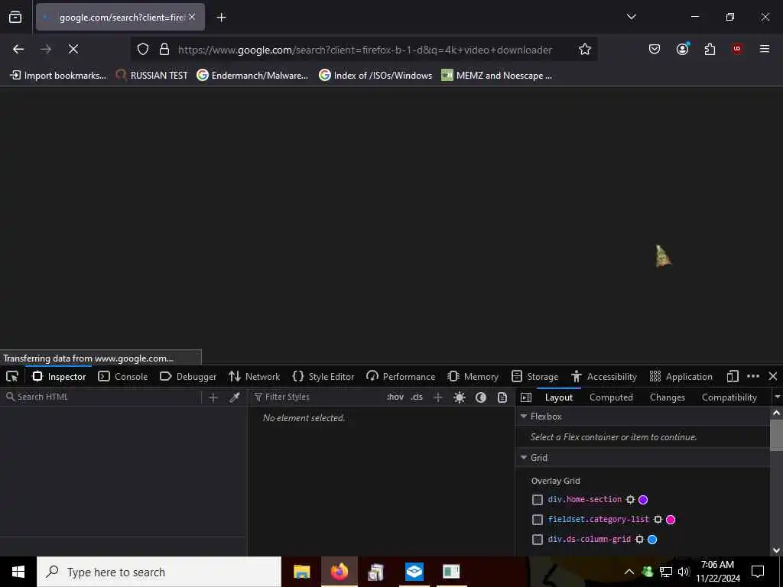Pick color from page with eyedropper

[x=235, y=397]
